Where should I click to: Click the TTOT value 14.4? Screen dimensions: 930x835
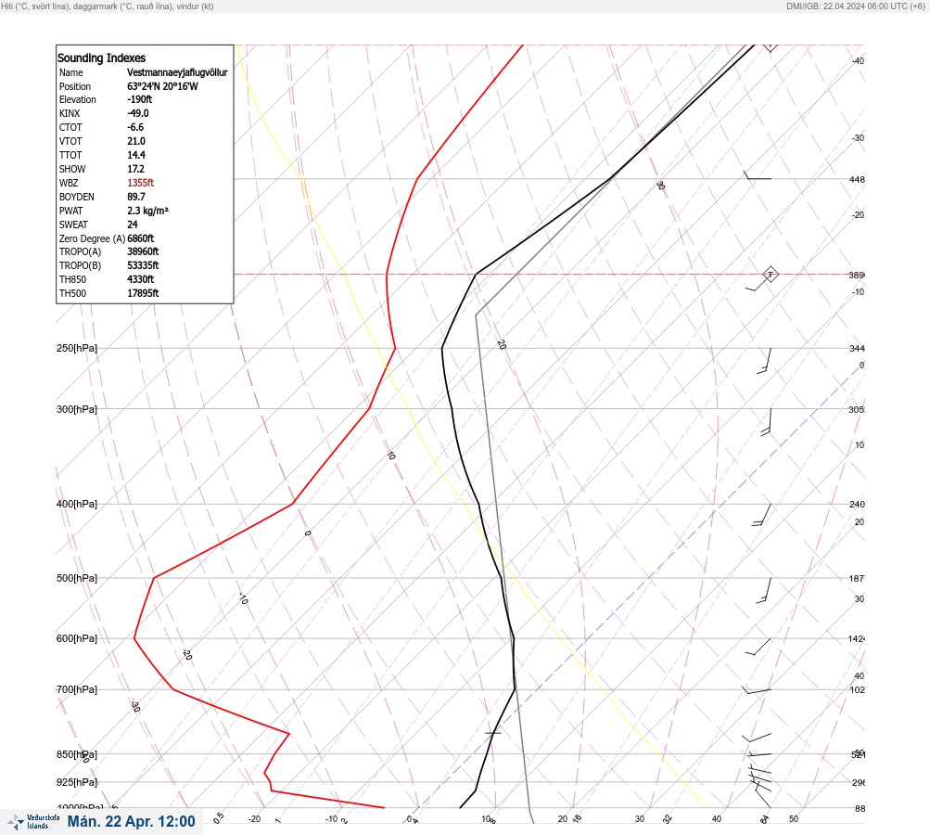click(x=135, y=155)
